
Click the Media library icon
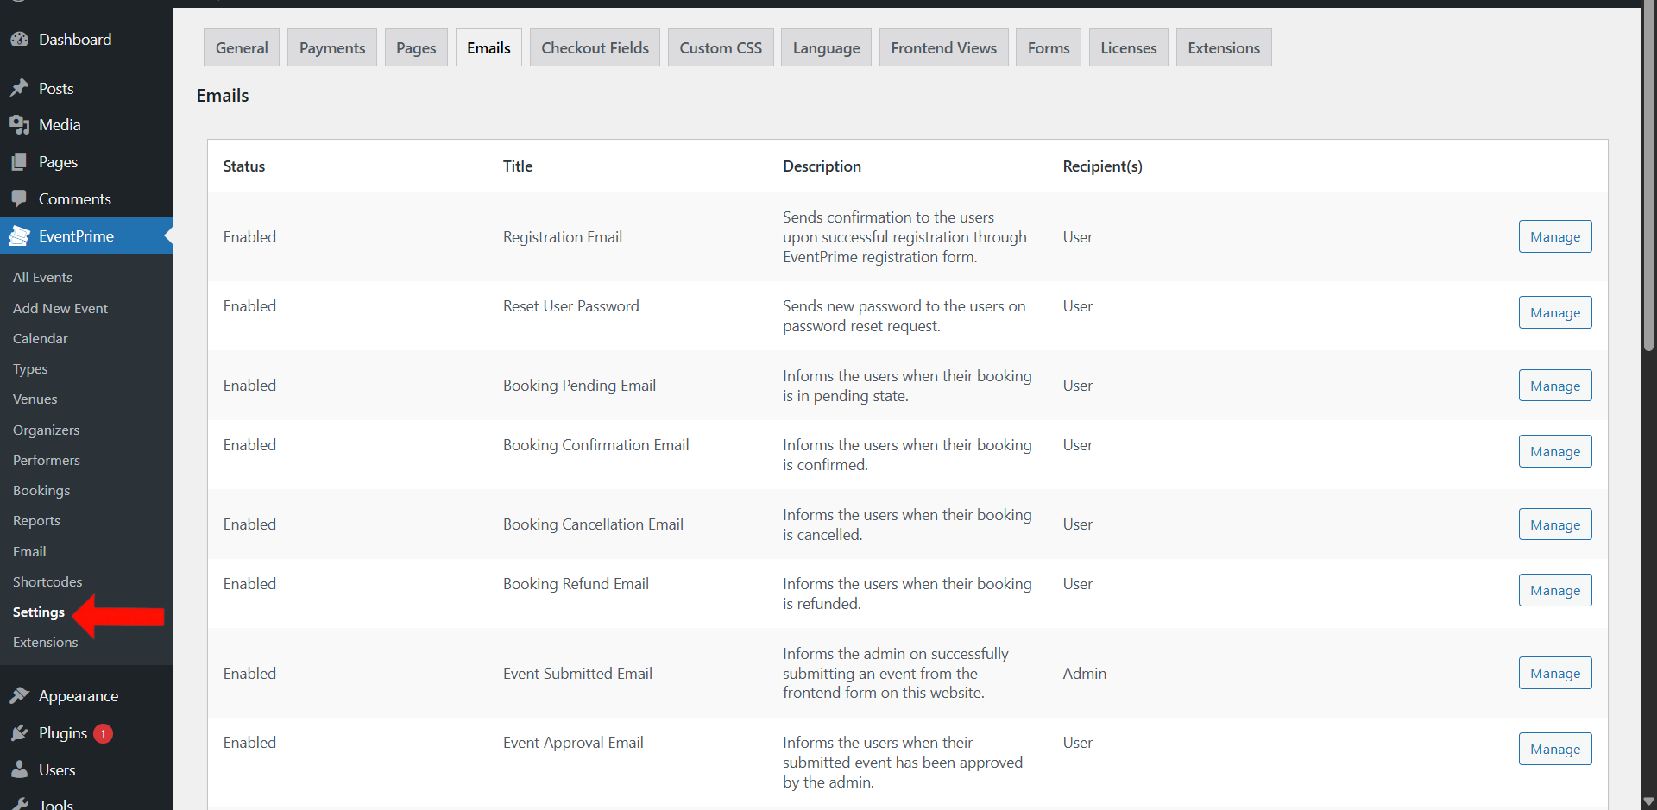pos(19,125)
